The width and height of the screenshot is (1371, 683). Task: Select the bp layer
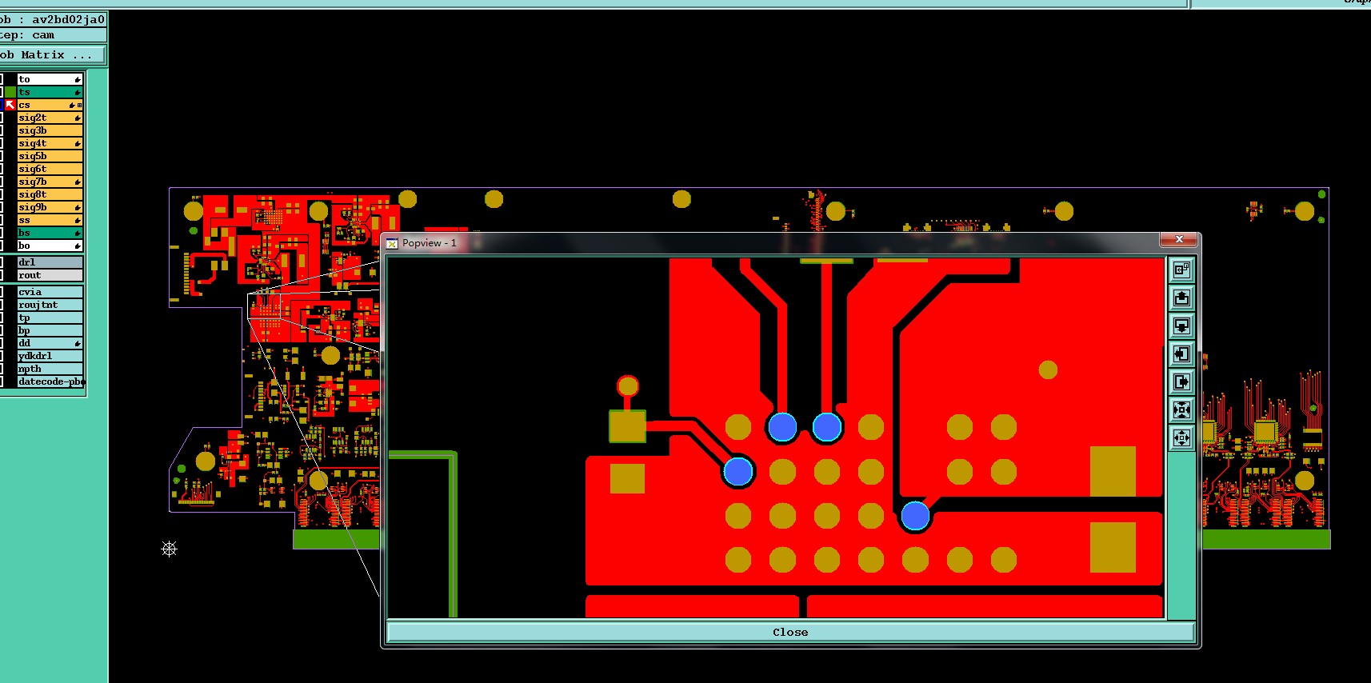[x=50, y=330]
